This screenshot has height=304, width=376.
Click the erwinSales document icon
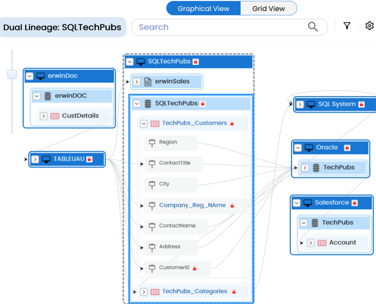coord(148,82)
